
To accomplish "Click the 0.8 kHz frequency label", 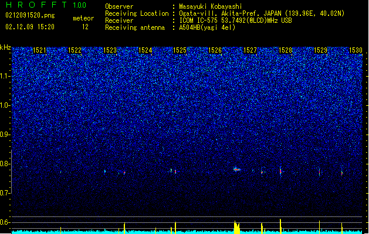I will click(5, 164).
